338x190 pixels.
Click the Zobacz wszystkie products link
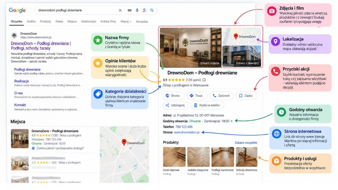coord(246,142)
